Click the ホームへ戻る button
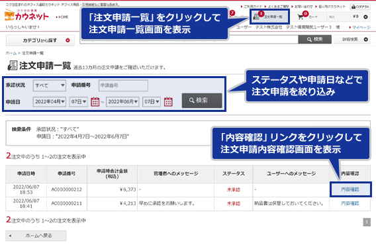376x245 pixels. pyautogui.click(x=36, y=236)
